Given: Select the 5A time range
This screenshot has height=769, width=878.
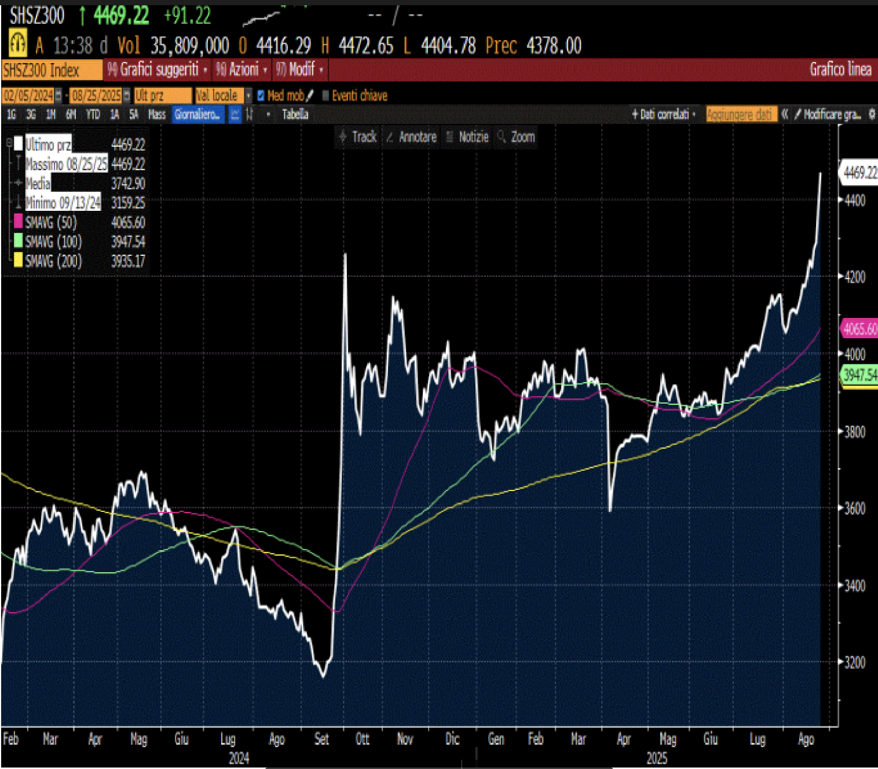Looking at the screenshot, I should click(x=134, y=115).
